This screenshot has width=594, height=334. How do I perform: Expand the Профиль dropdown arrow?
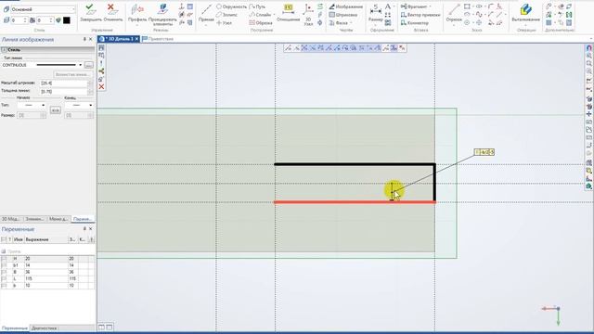coord(137,25)
